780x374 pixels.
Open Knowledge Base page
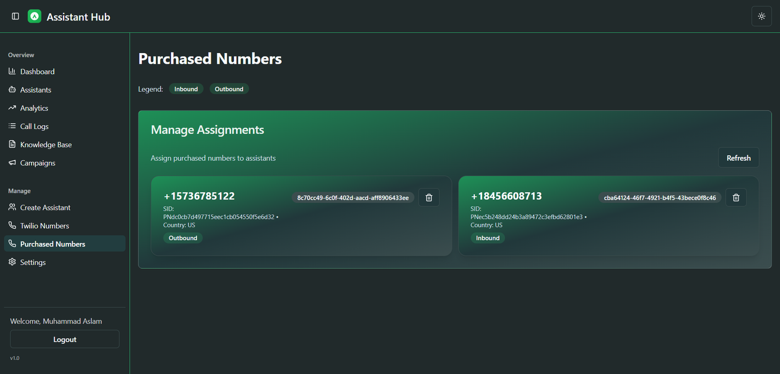click(46, 145)
